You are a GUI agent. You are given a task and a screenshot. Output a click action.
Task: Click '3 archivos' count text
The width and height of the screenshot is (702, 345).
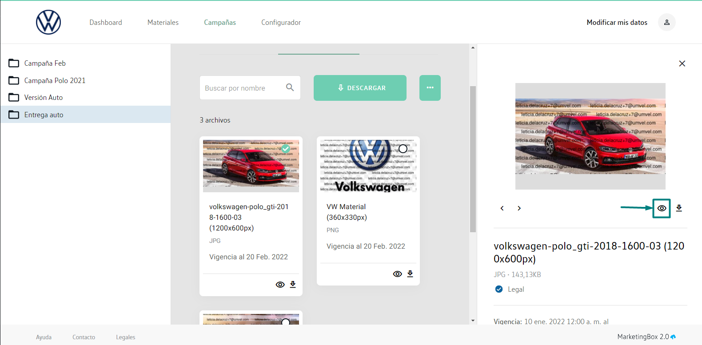coord(215,120)
